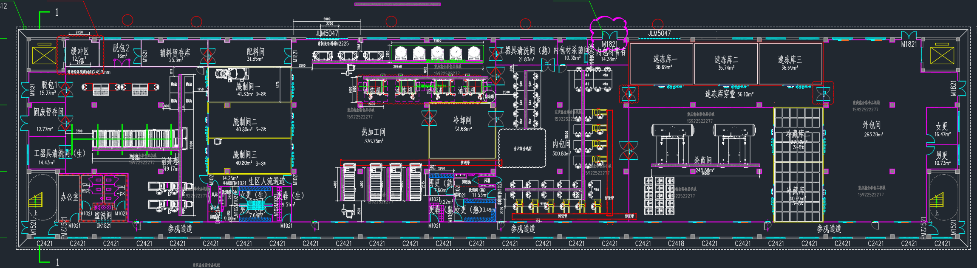This screenshot has width=977, height=268.
Task: Select the 脱包2 room label
Action: pos(121,48)
